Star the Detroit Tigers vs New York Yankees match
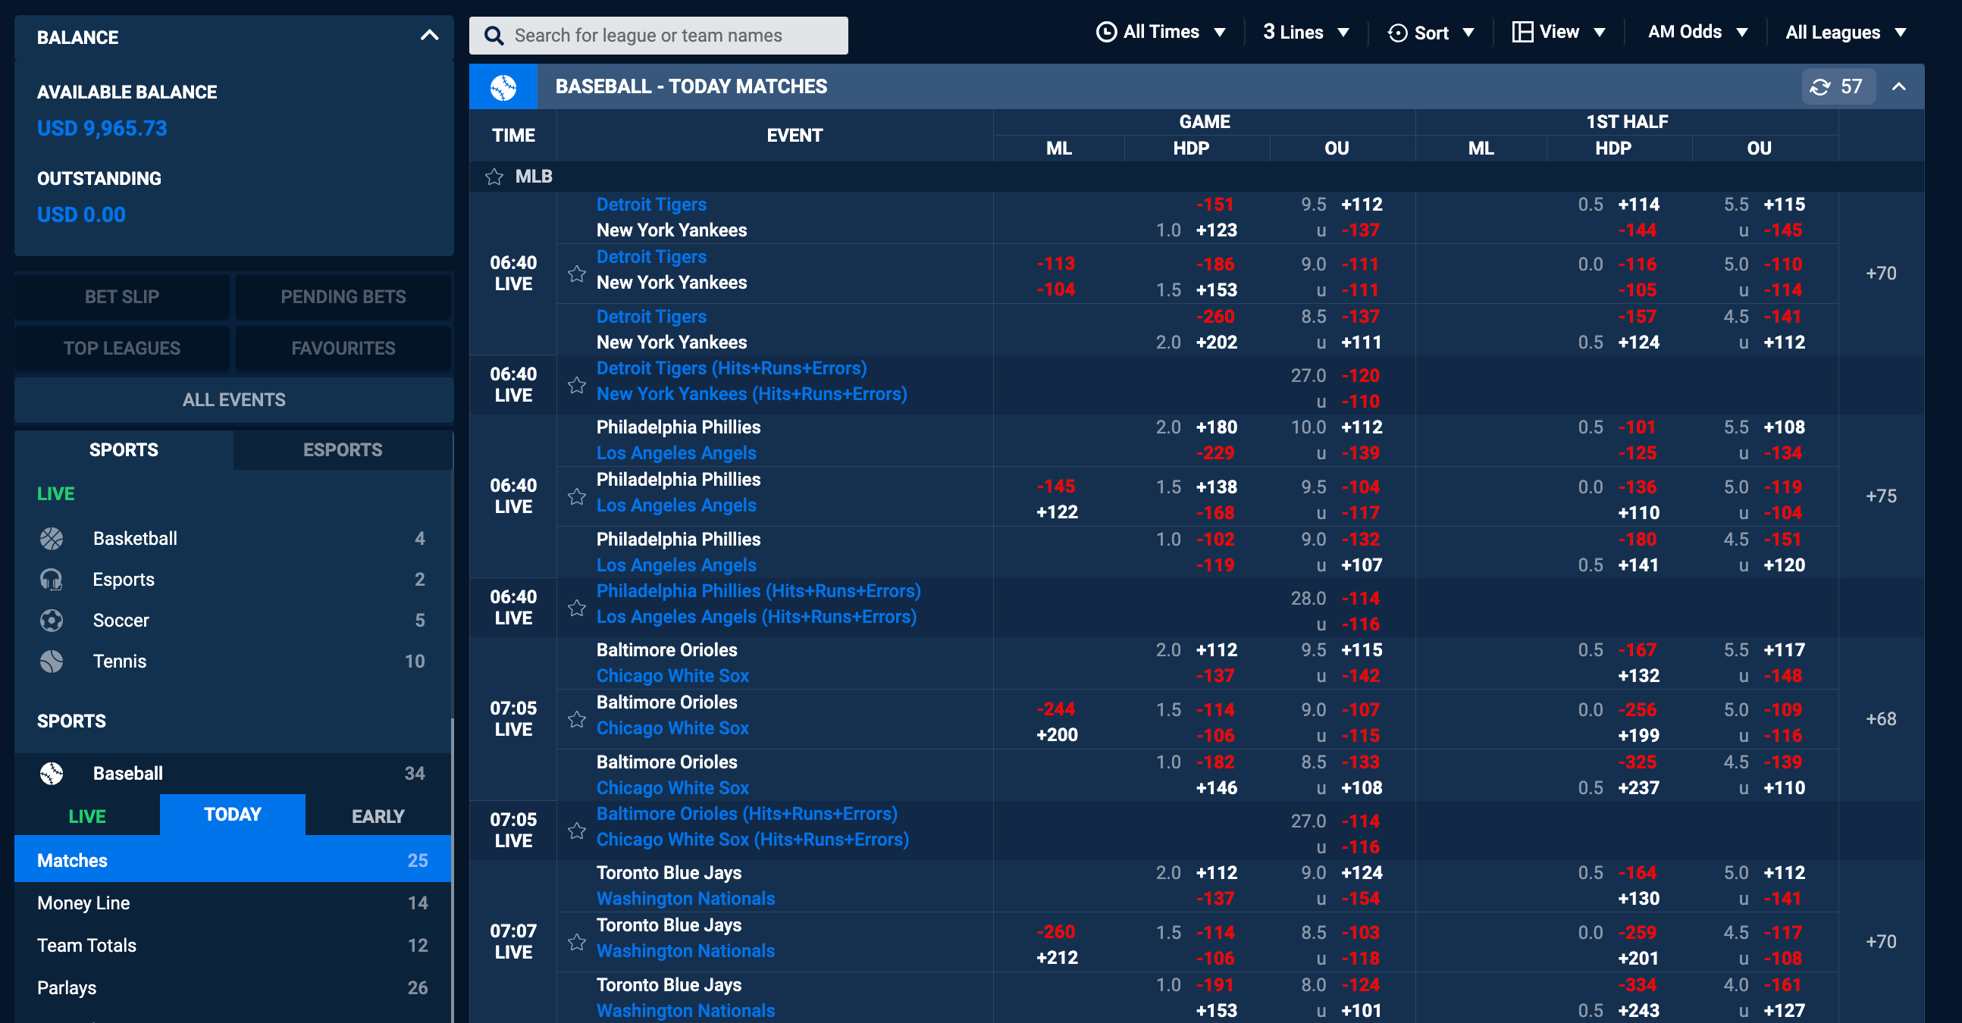This screenshot has height=1023, width=1962. [577, 274]
